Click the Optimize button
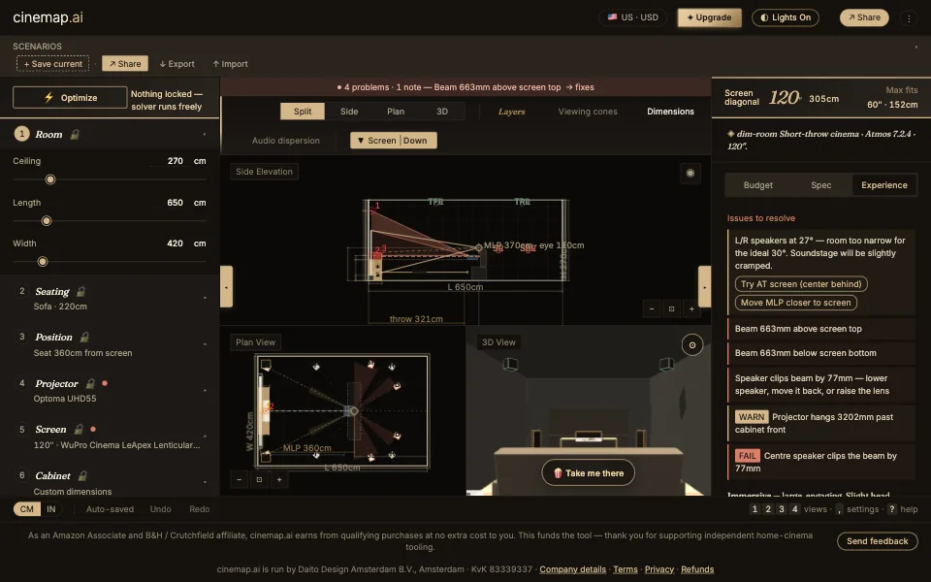This screenshot has height=582, width=931. [70, 98]
